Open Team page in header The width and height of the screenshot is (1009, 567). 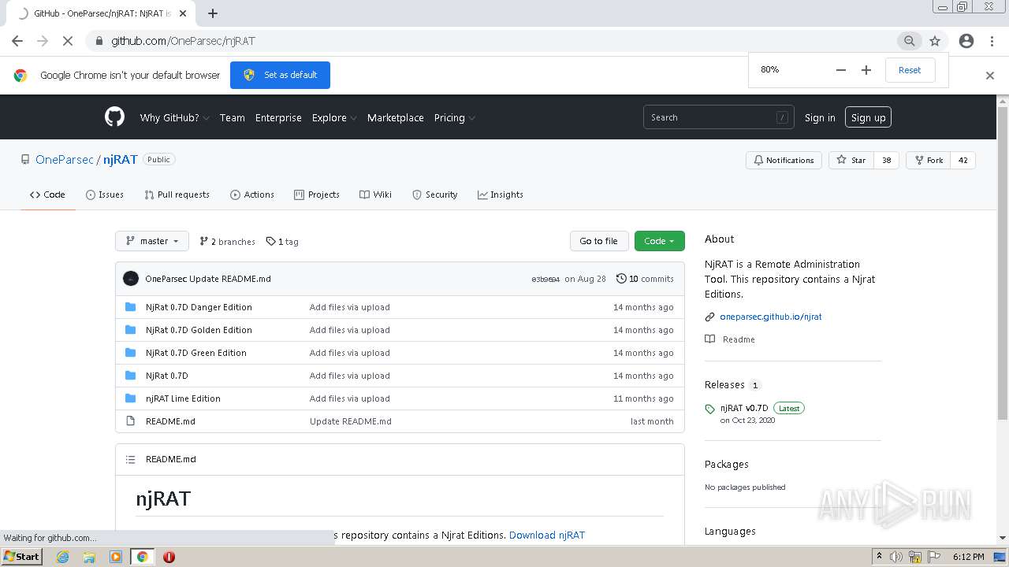coord(232,117)
